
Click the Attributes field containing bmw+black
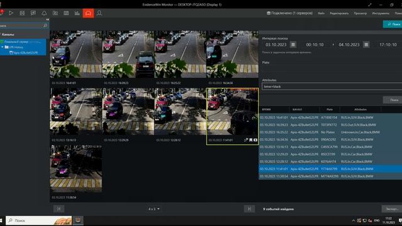332,87
